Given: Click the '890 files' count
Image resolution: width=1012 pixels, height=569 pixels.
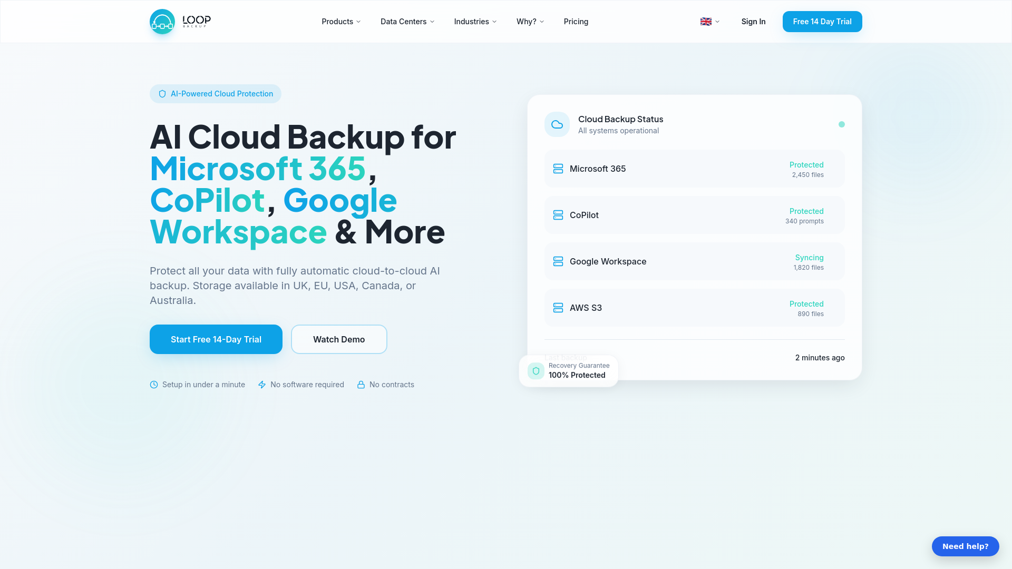Looking at the screenshot, I should click(x=810, y=314).
